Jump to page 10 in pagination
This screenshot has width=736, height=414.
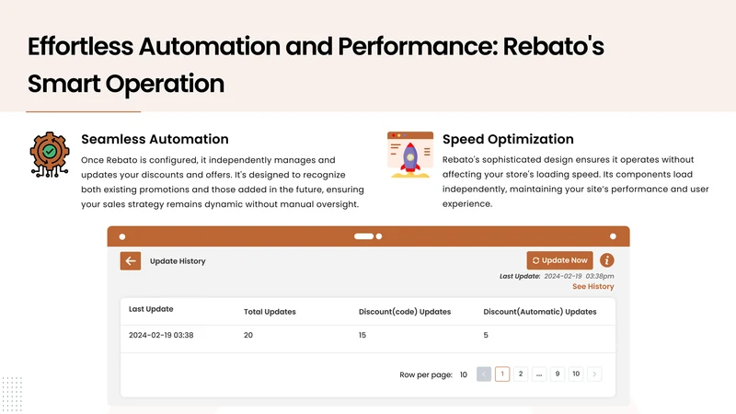(576, 374)
